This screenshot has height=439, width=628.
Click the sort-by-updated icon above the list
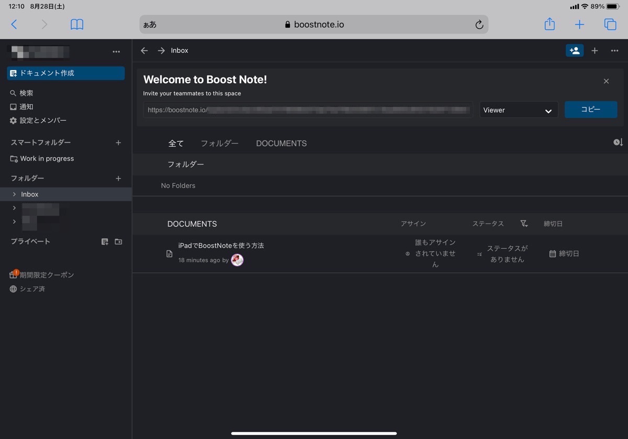click(x=618, y=141)
